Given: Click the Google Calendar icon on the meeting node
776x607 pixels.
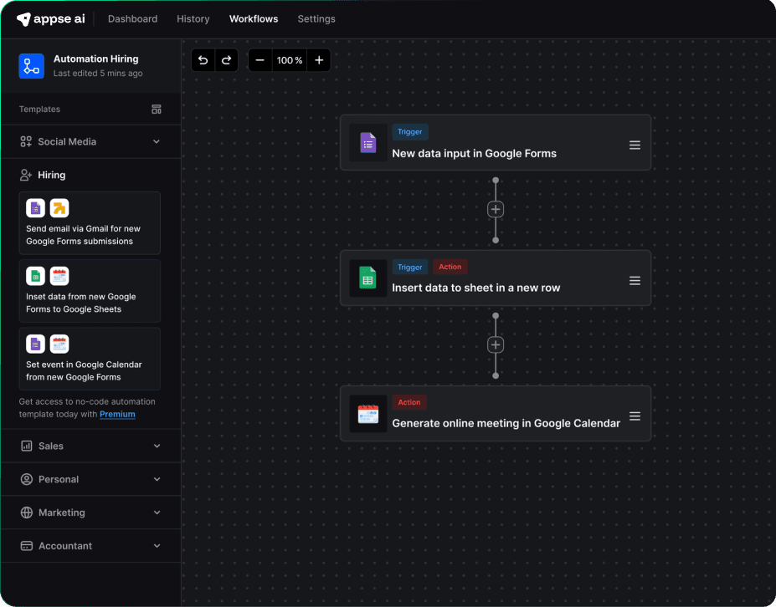Looking at the screenshot, I should click(368, 413).
